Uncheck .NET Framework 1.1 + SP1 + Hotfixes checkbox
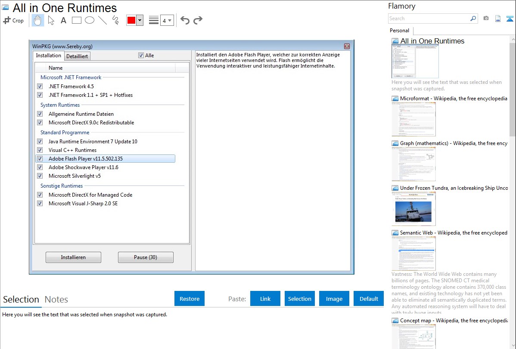This screenshot has width=516, height=349. 40,95
